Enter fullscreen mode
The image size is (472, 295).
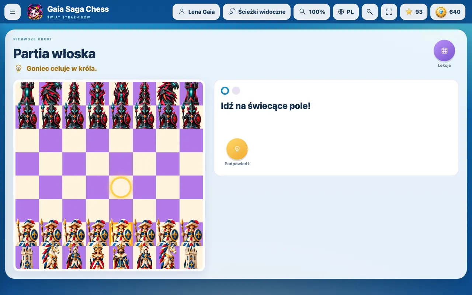(x=389, y=12)
